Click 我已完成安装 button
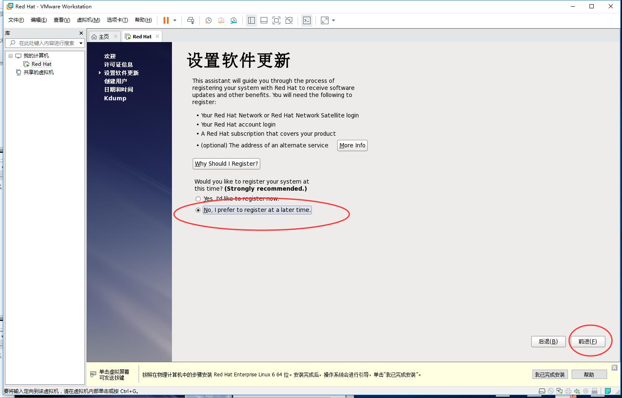Viewport: 622px width, 398px height. click(x=550, y=375)
